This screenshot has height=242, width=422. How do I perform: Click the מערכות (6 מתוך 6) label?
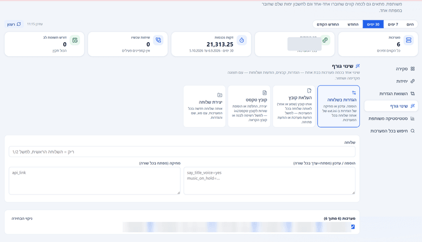pos(340,219)
